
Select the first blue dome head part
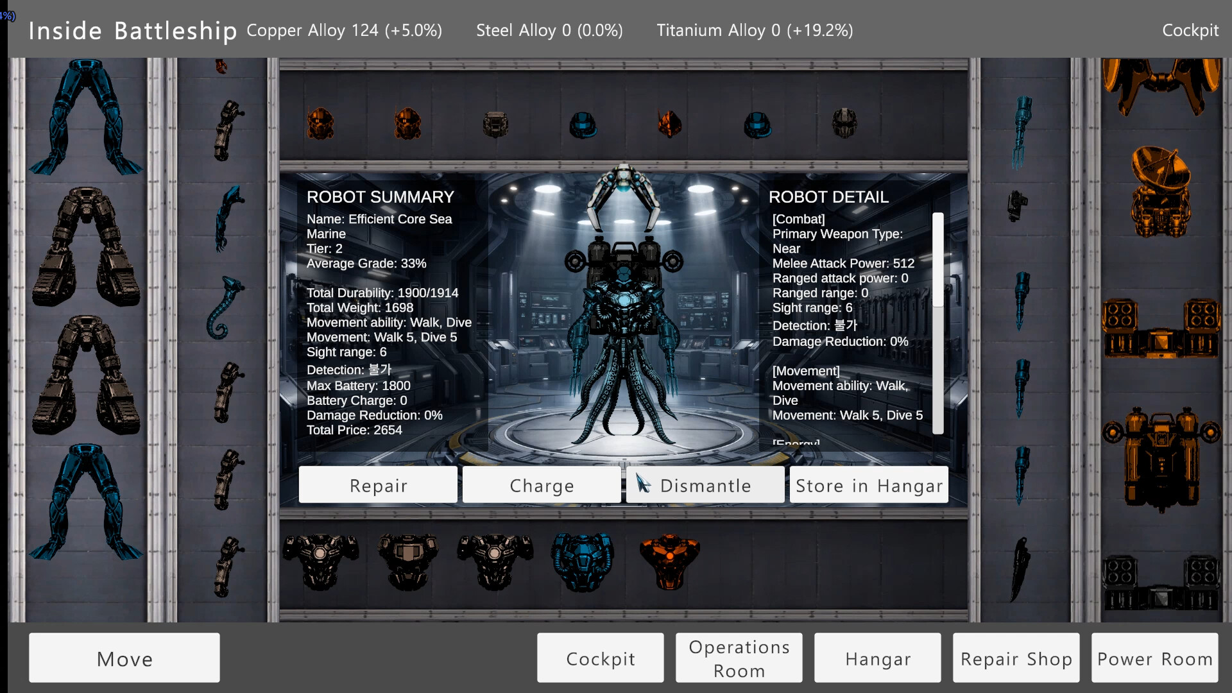coord(583,125)
